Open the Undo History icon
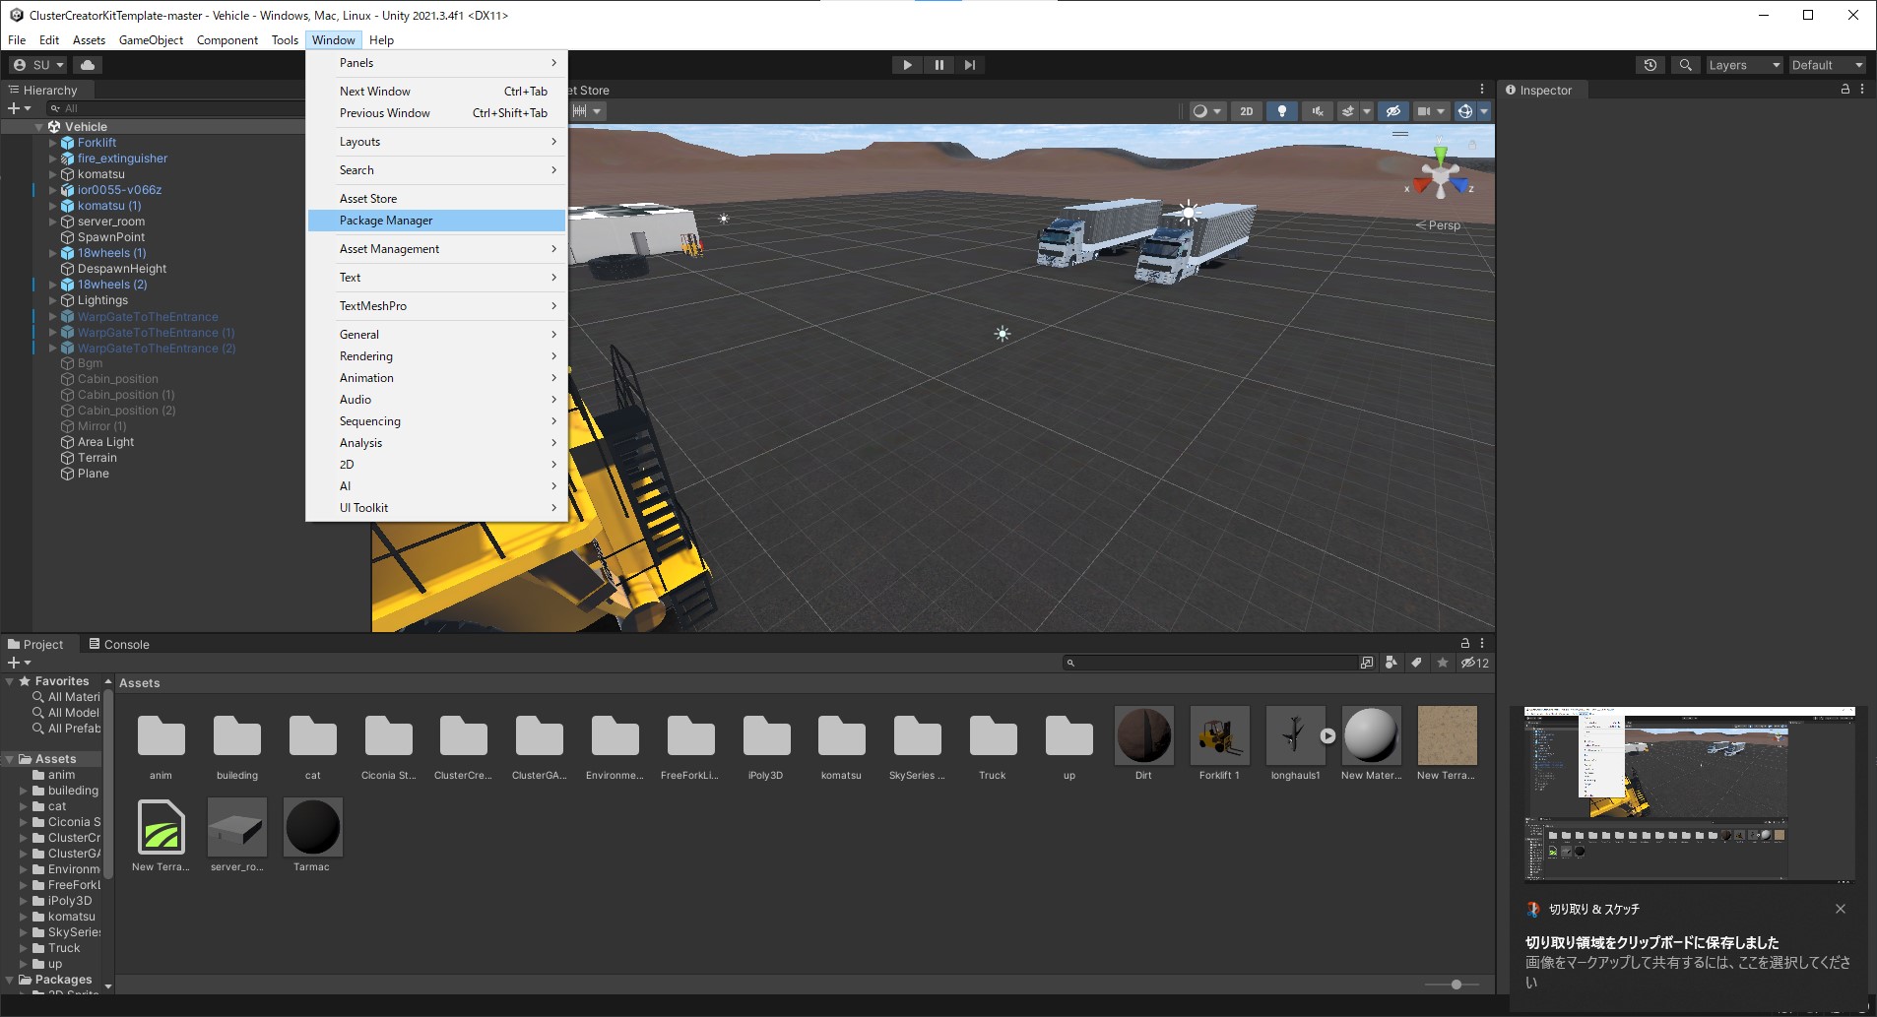The image size is (1877, 1017). point(1650,65)
